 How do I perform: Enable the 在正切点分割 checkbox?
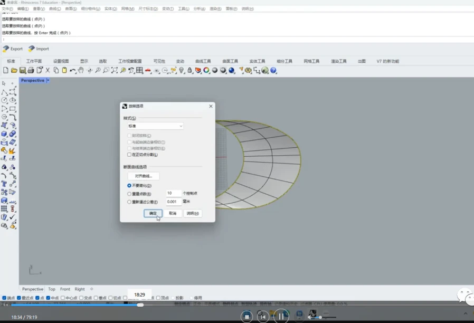[x=129, y=155]
